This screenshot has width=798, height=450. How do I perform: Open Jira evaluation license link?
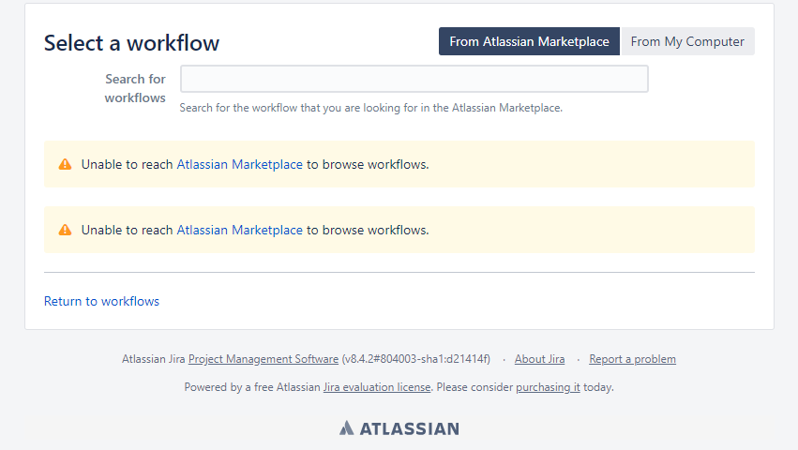377,387
